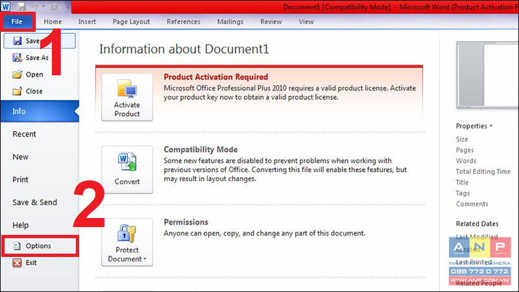The image size is (519, 292).
Task: Click the Size property label
Action: (x=462, y=139)
